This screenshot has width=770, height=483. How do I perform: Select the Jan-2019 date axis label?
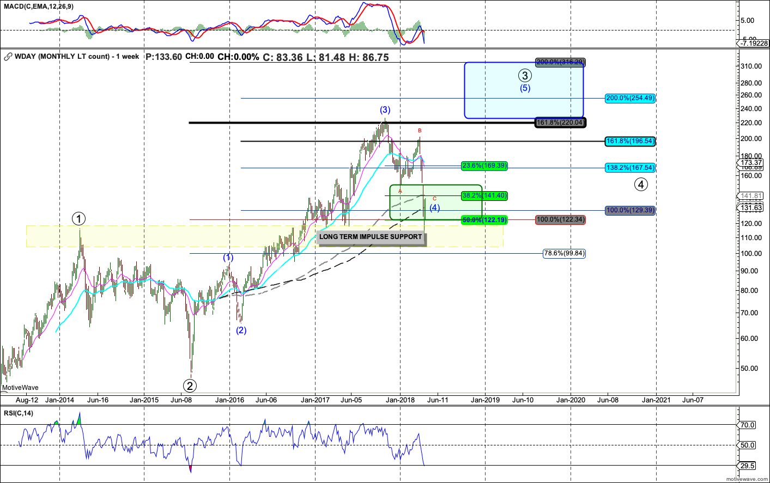(485, 400)
